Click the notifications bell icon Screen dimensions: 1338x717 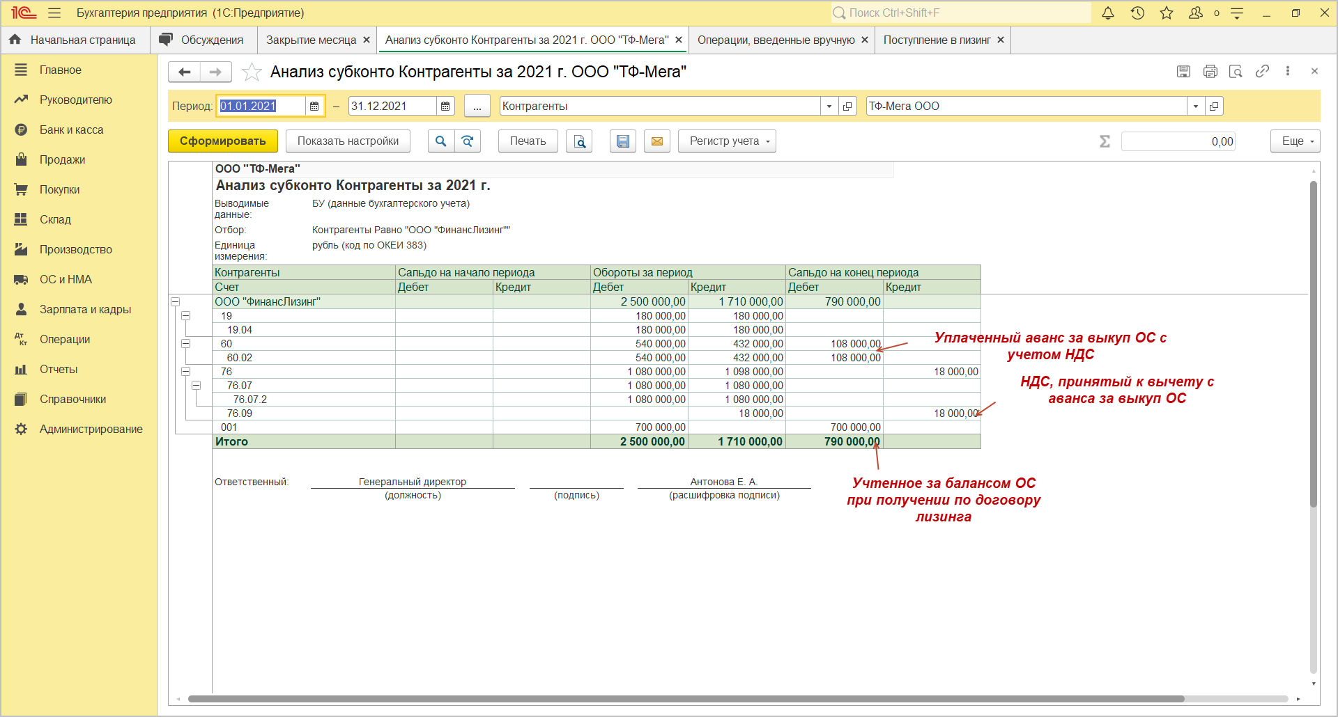point(1107,13)
